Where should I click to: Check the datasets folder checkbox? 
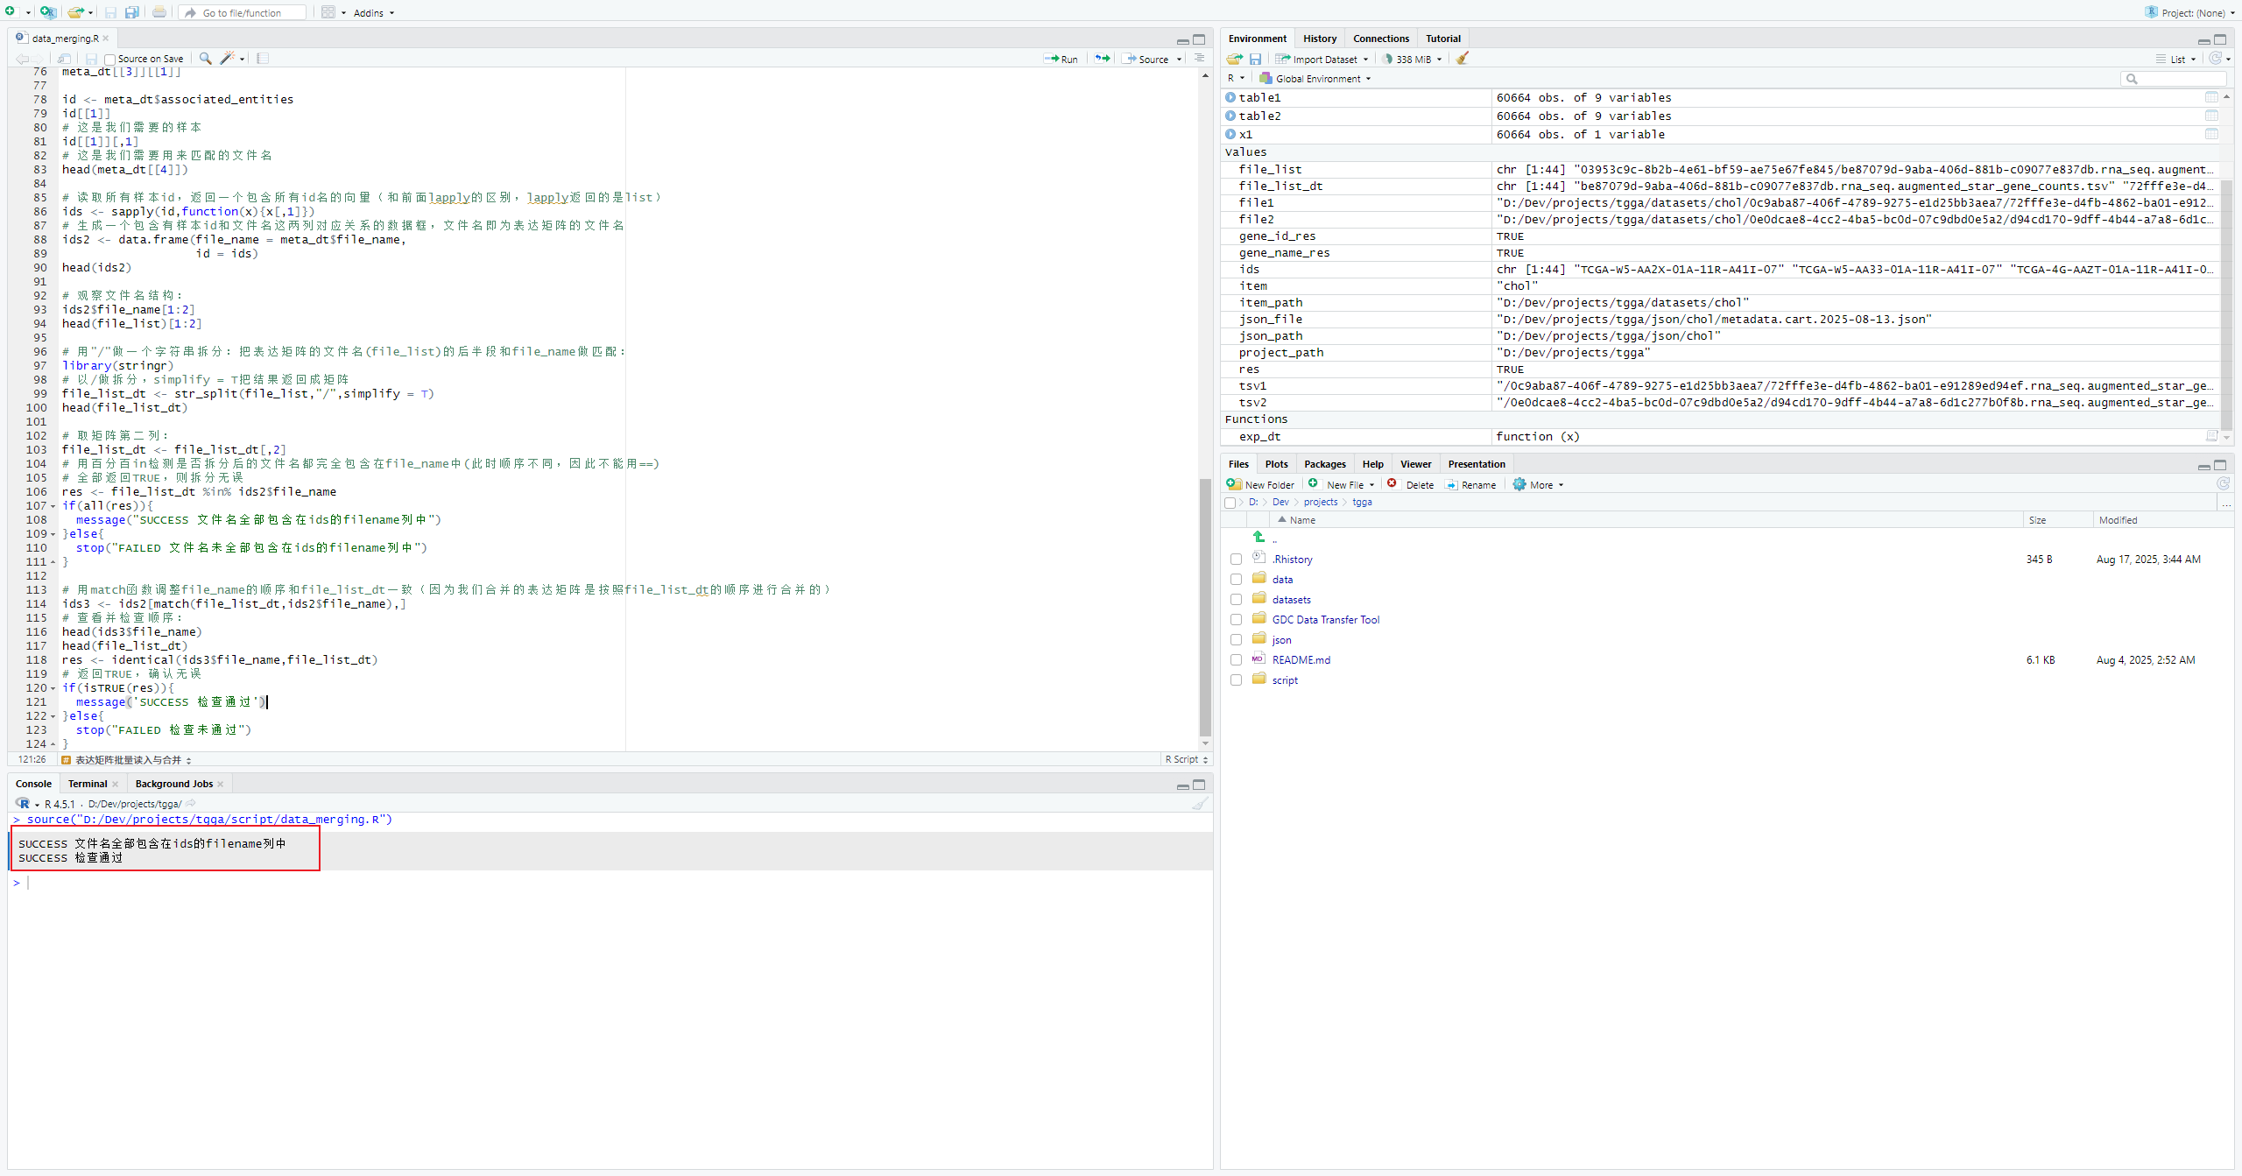pyautogui.click(x=1236, y=600)
